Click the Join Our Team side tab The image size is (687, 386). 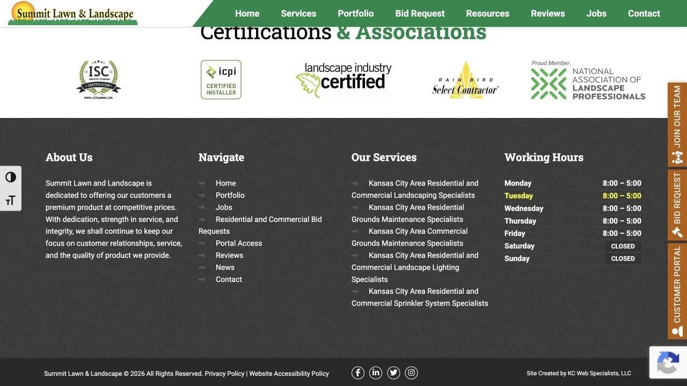tap(677, 124)
